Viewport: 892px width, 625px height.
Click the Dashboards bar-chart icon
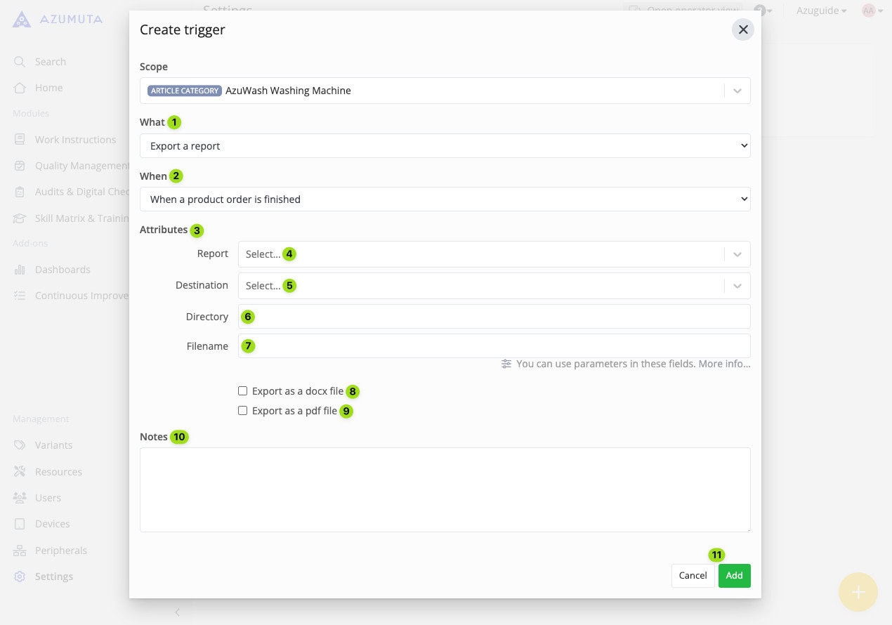click(20, 270)
